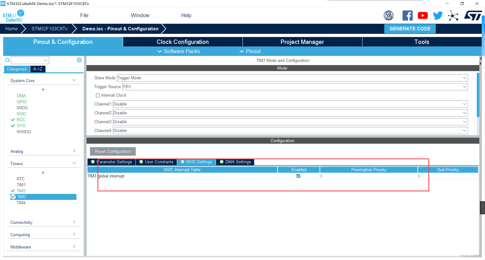Expand the Software Packs menu
The width and height of the screenshot is (485, 260).
tap(179, 51)
